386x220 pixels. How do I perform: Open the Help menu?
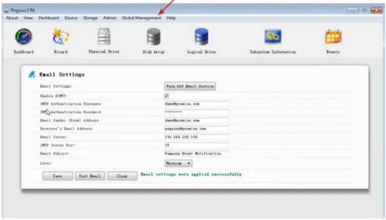tap(171, 18)
